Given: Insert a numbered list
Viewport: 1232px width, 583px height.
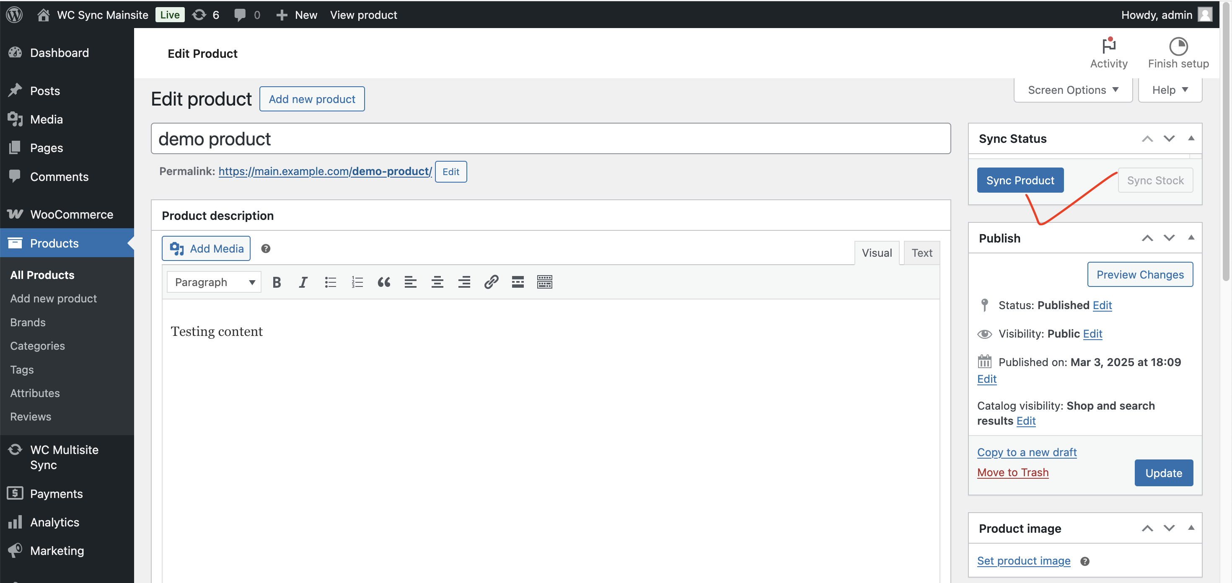Looking at the screenshot, I should 357,282.
